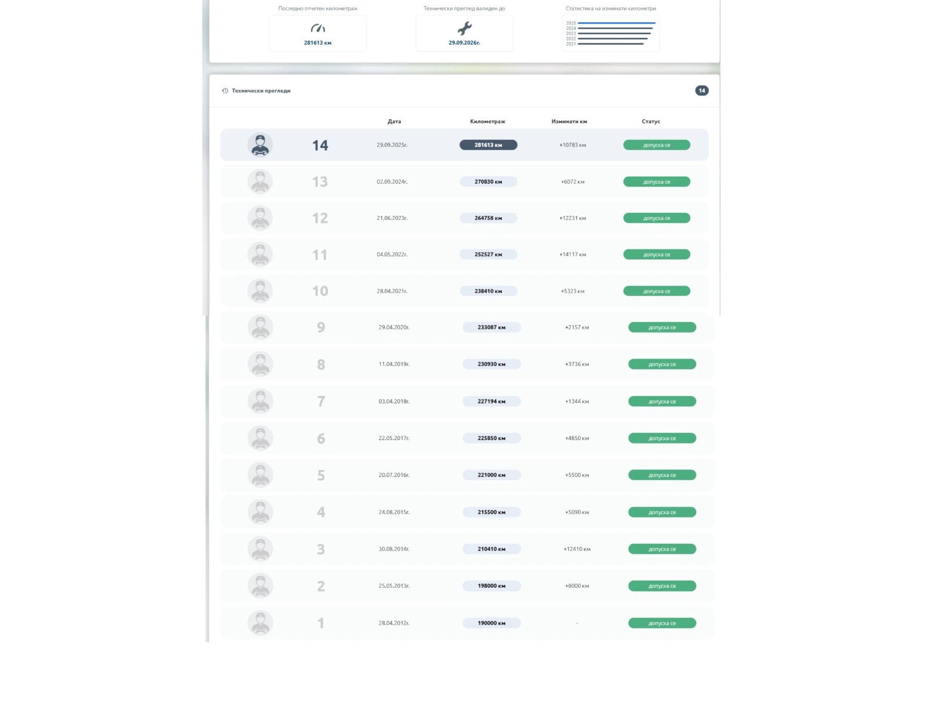Select the Статус column header

coord(650,121)
